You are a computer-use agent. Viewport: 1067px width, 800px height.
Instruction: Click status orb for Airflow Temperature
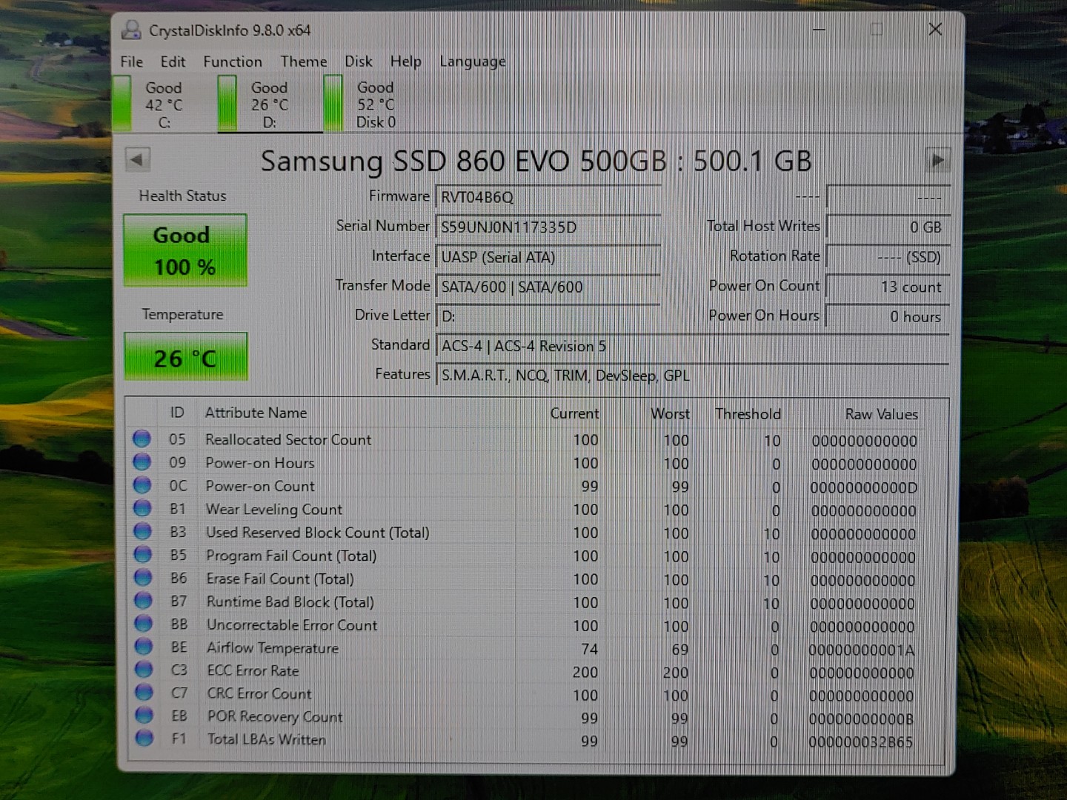tap(143, 647)
